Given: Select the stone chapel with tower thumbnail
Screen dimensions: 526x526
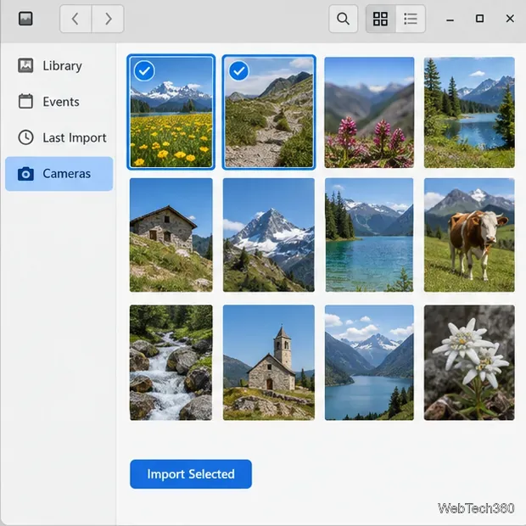Looking at the screenshot, I should point(269,362).
